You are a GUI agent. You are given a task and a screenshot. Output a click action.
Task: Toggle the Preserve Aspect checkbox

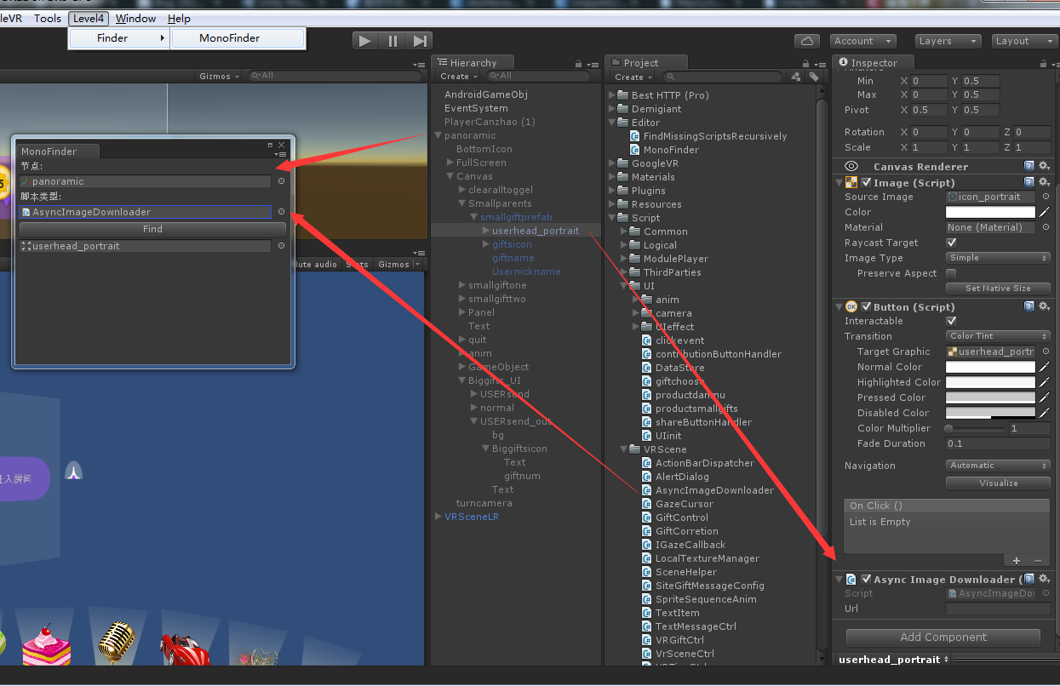(x=951, y=273)
